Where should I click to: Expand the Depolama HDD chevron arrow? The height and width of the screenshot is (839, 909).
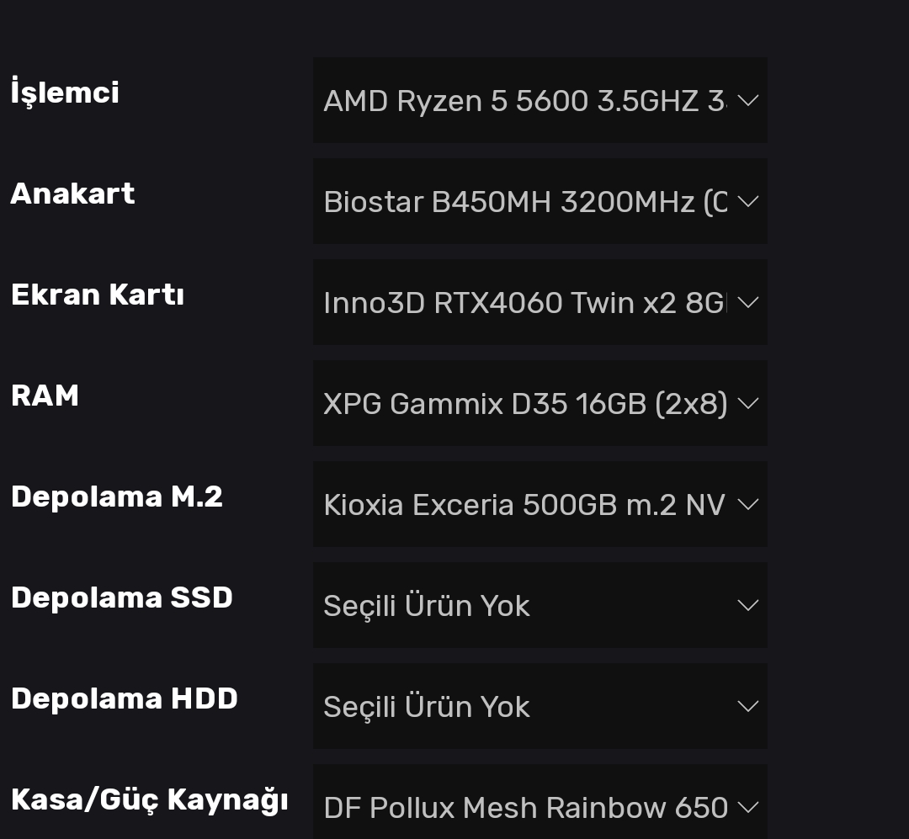[747, 706]
